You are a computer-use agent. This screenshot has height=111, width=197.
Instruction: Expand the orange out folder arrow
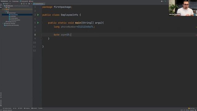pyautogui.click(x=5, y=10)
